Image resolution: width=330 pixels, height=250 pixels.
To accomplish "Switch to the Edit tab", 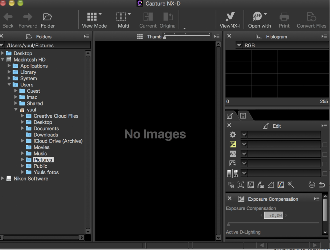I will coord(230,116).
